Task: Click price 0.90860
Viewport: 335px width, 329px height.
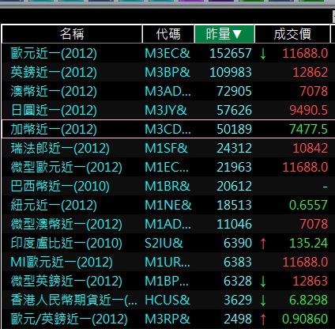Action: point(305,320)
